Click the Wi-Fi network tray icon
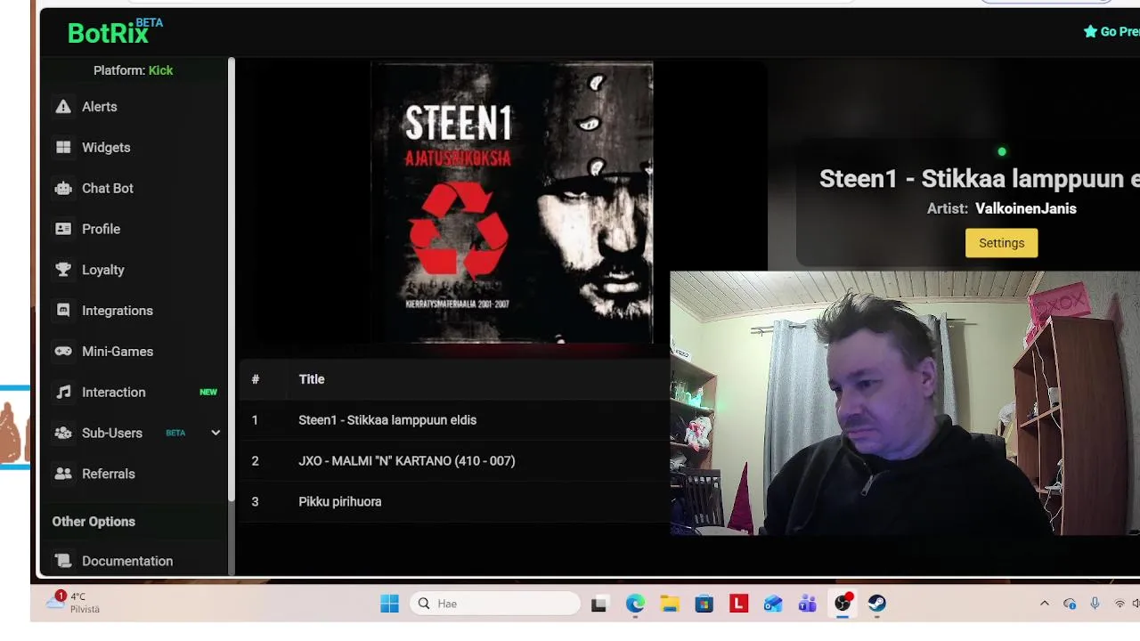 coord(1120,604)
